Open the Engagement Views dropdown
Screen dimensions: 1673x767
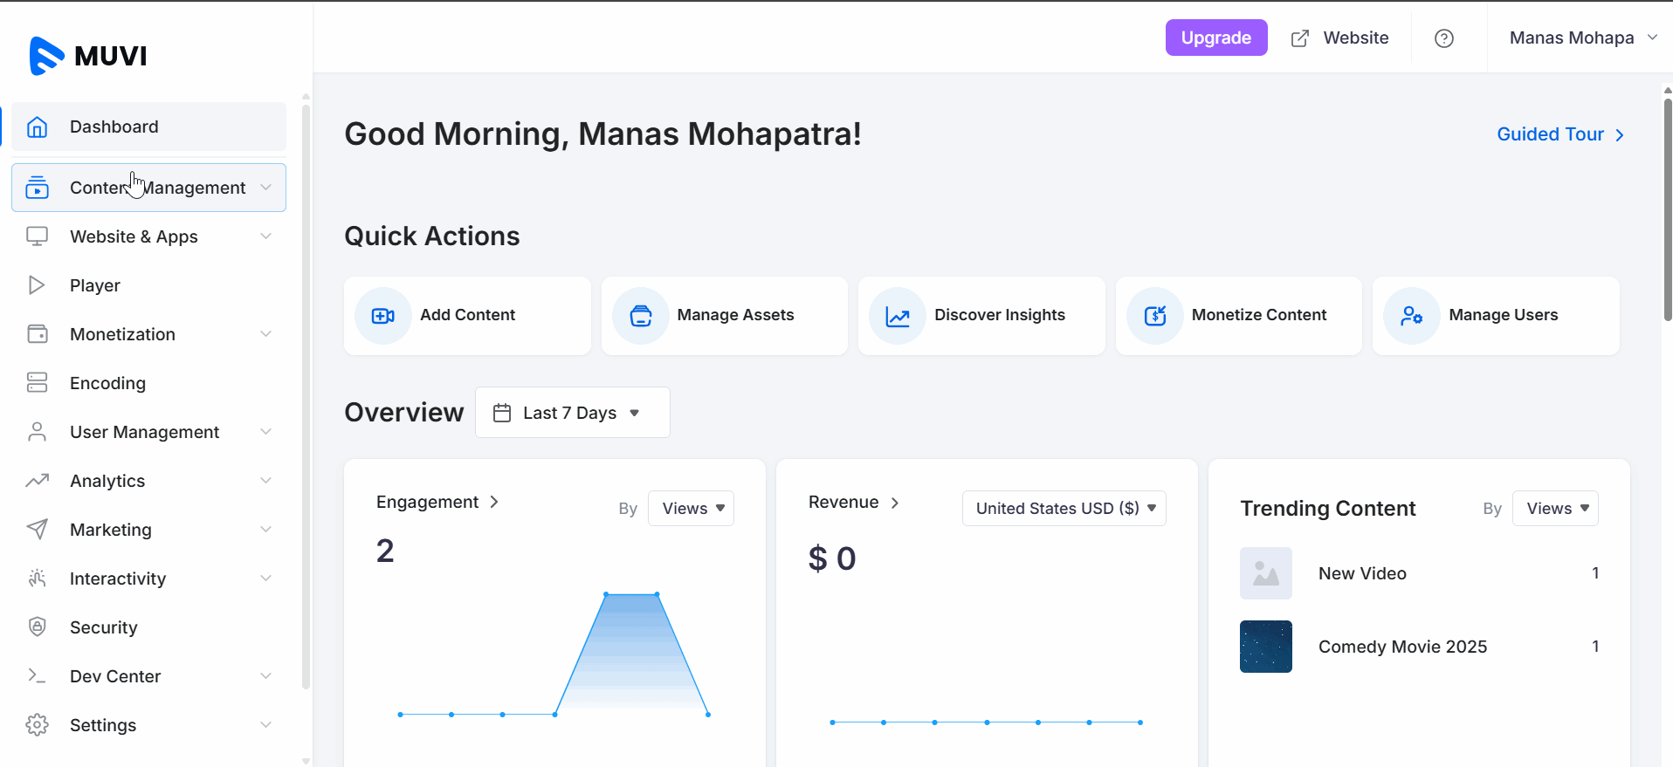(x=692, y=509)
